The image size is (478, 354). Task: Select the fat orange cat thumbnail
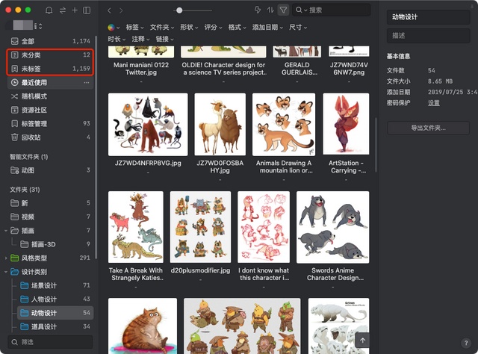click(x=143, y=326)
